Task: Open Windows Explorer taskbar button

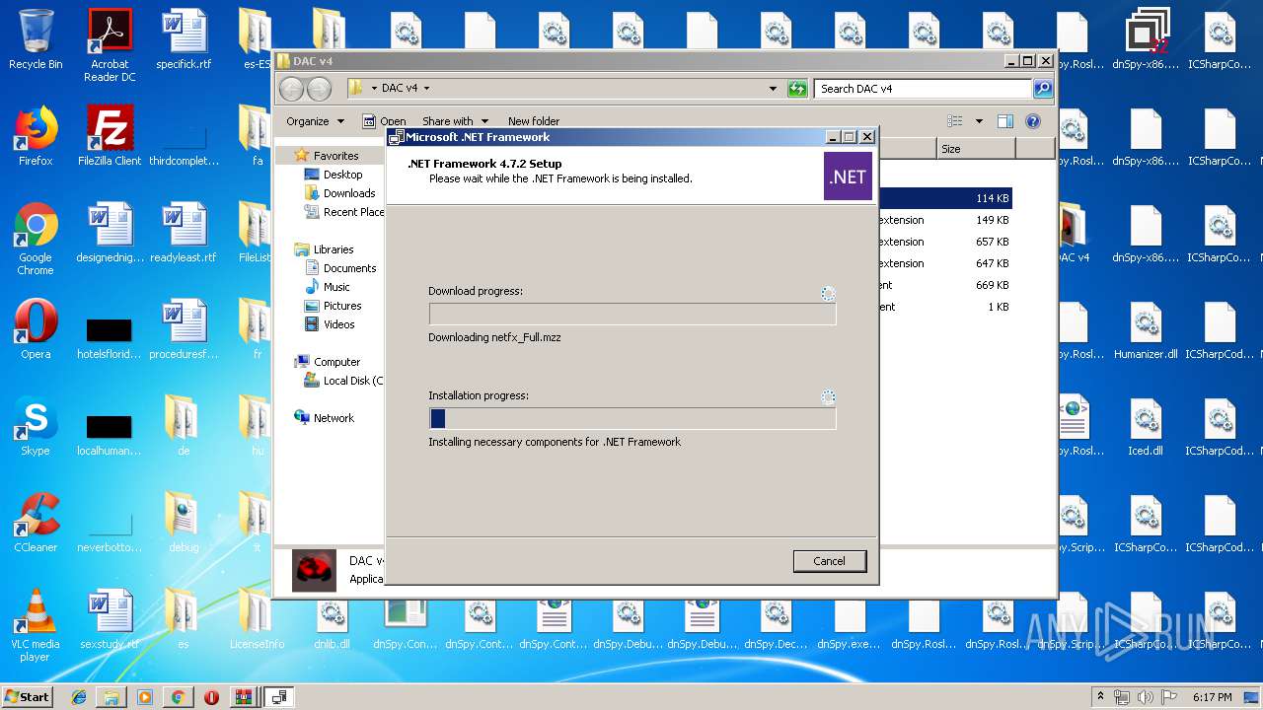Action: [x=111, y=697]
